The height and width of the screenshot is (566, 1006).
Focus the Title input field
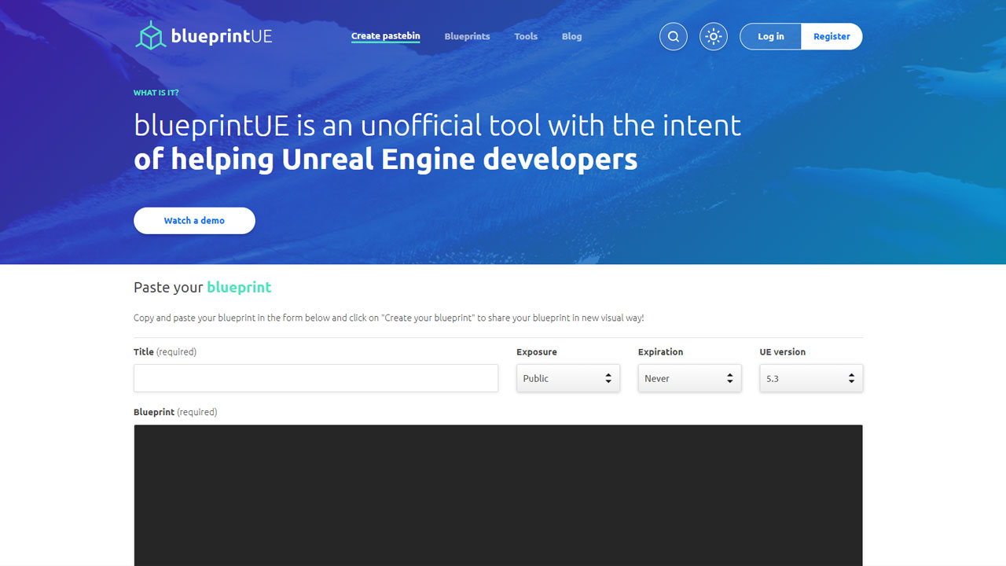(316, 378)
